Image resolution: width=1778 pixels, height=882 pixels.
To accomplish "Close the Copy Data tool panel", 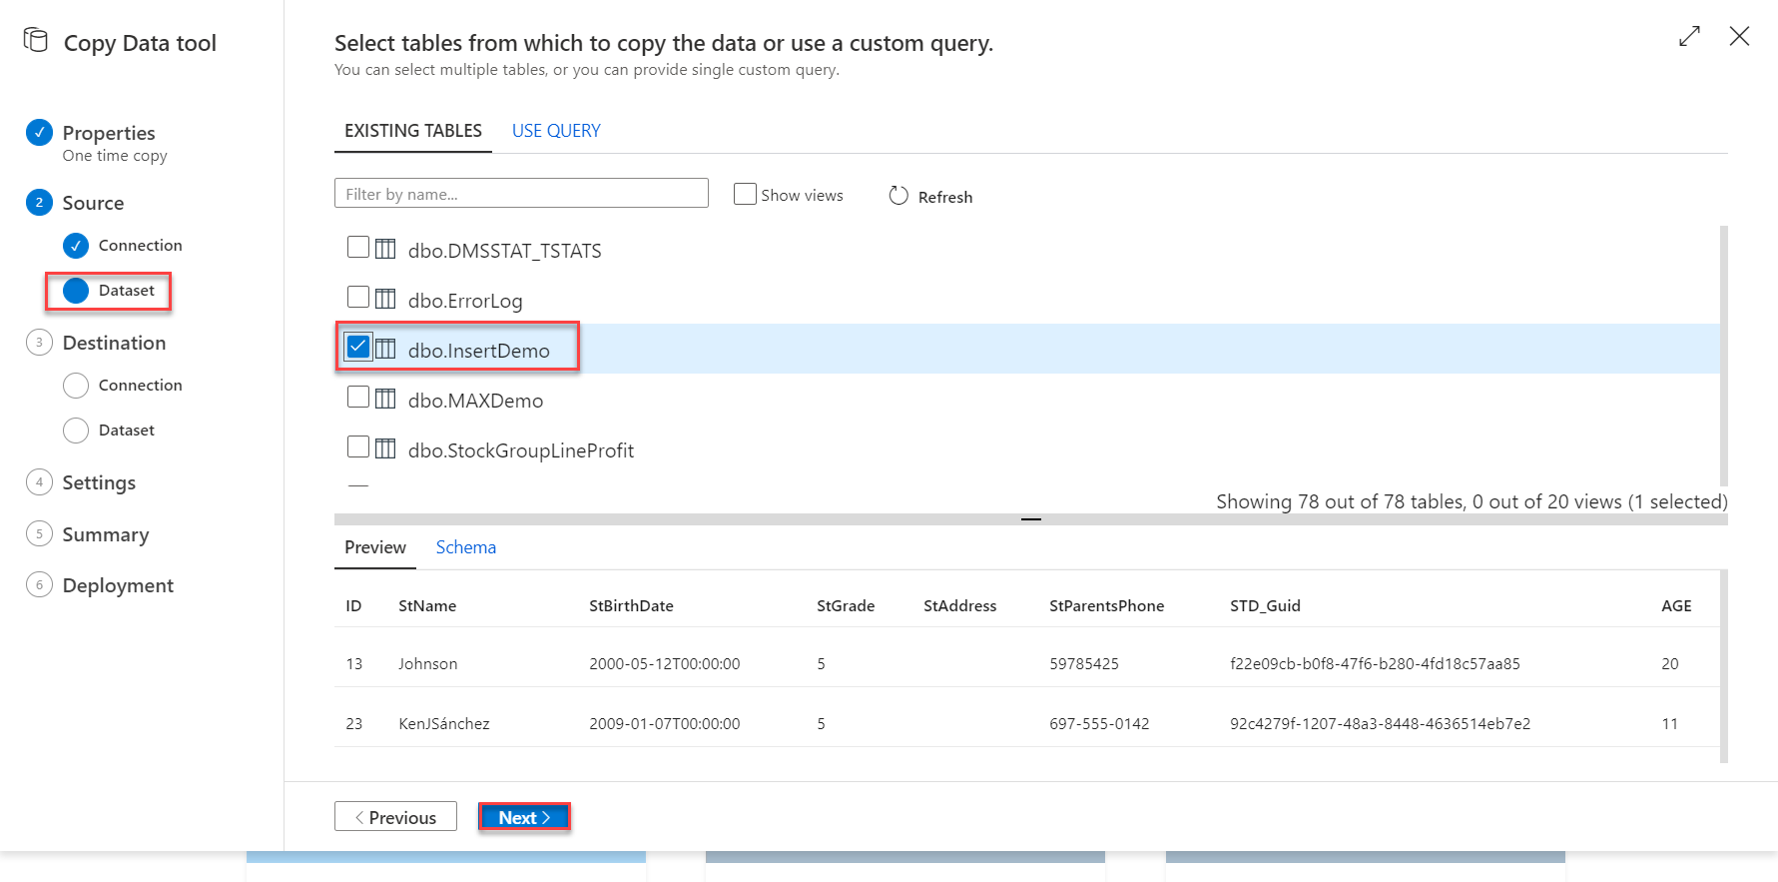I will point(1739,37).
